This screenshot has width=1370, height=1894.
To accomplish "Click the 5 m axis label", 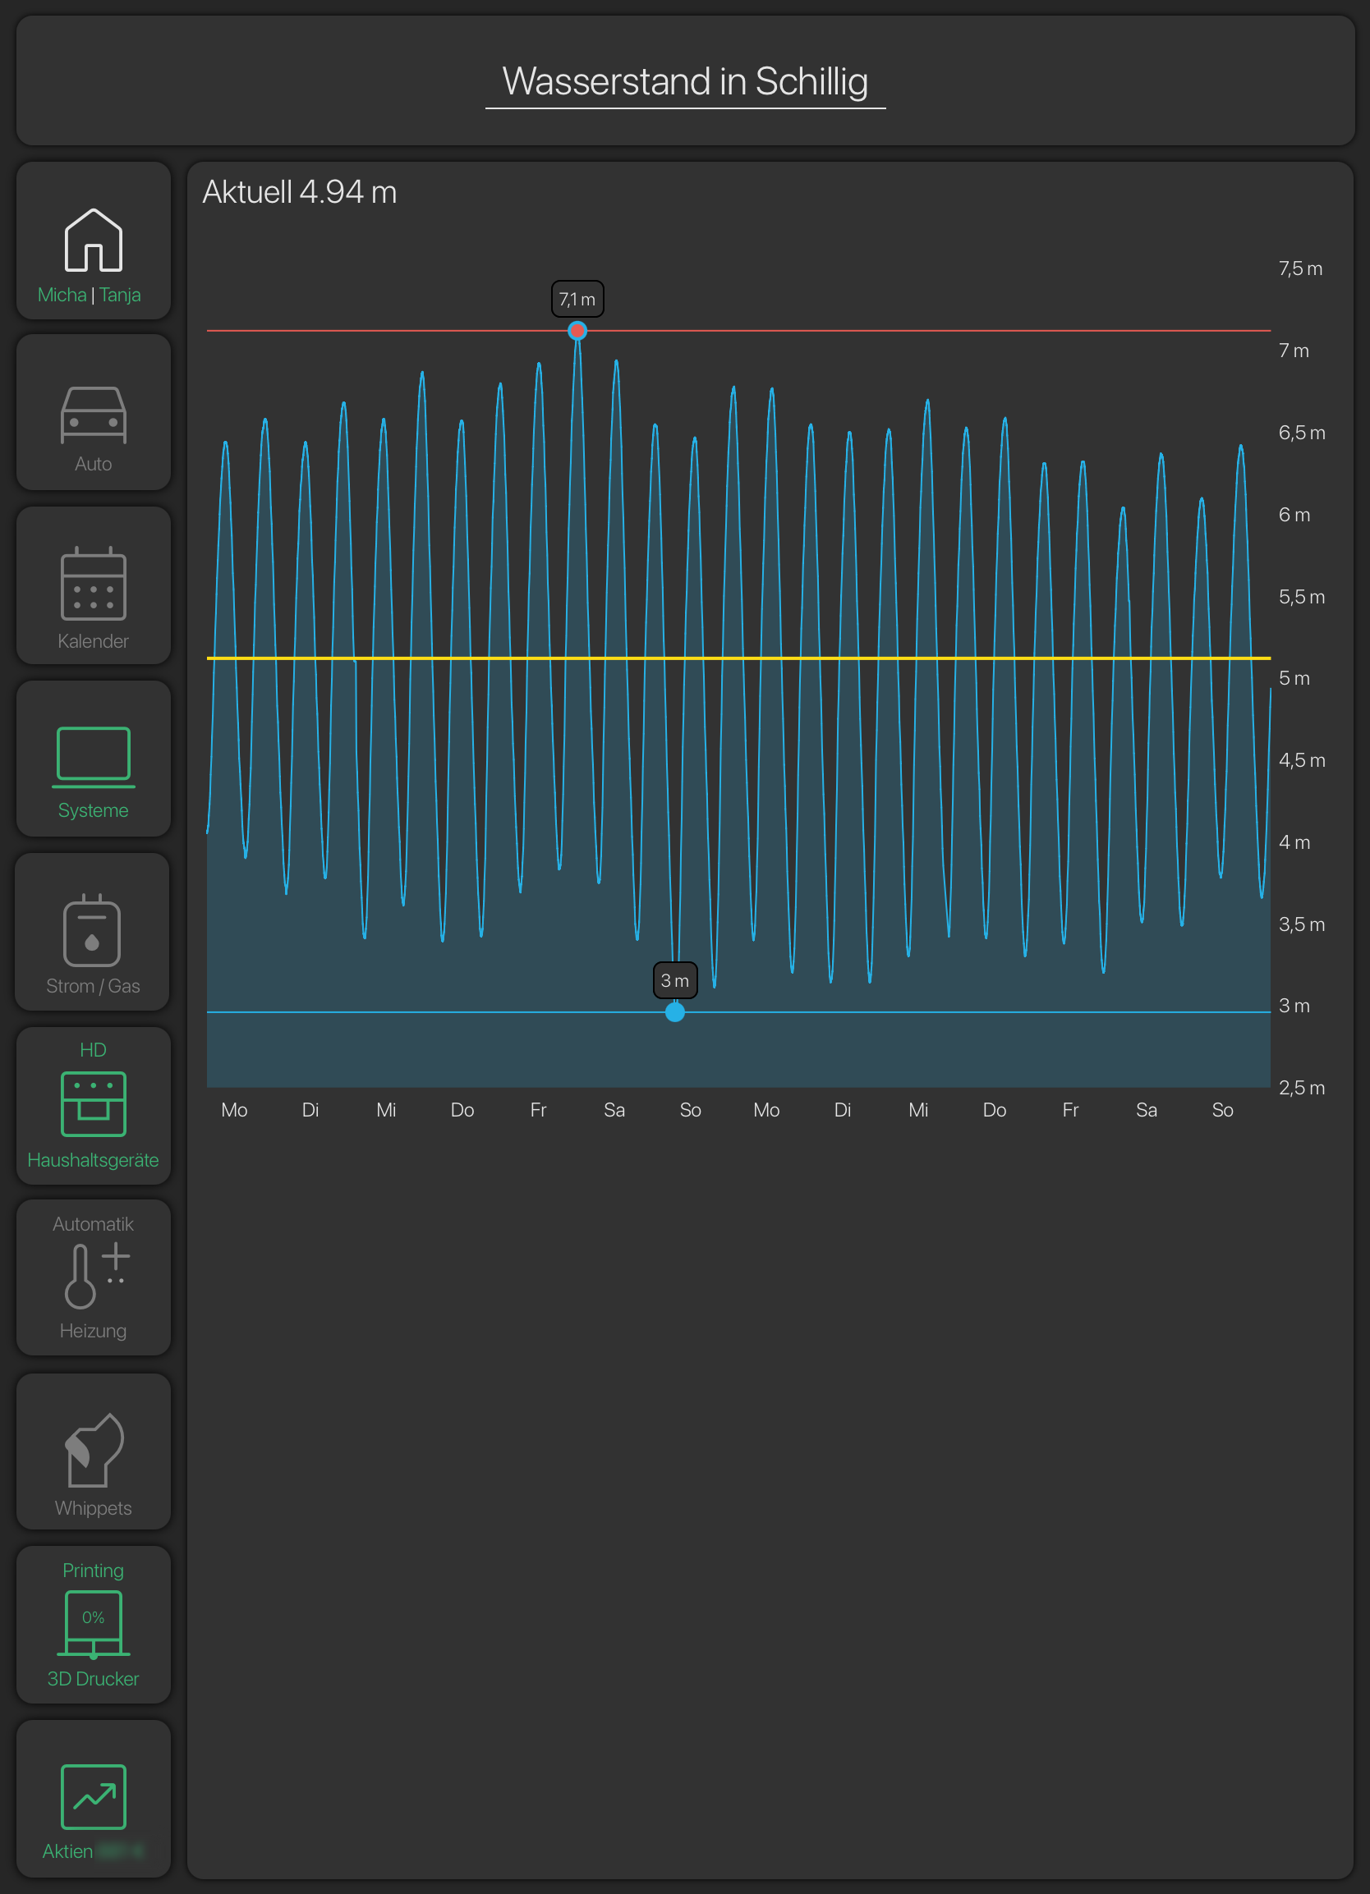I will [x=1294, y=678].
